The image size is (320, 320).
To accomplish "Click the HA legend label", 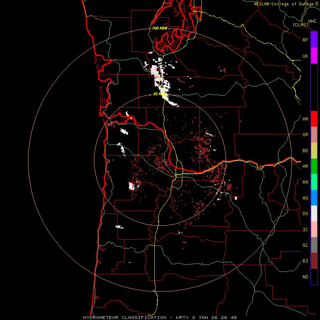I will point(305,119).
